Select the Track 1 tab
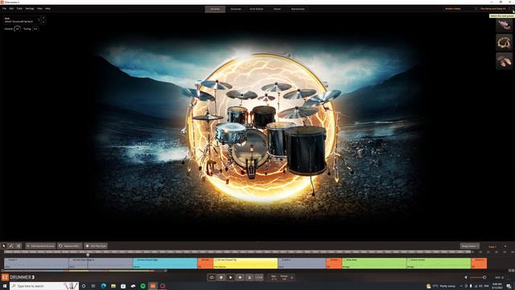The width and height of the screenshot is (515, 290). [x=492, y=246]
